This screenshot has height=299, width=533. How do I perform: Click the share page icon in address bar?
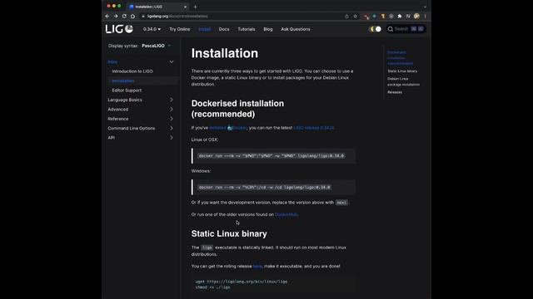click(346, 17)
